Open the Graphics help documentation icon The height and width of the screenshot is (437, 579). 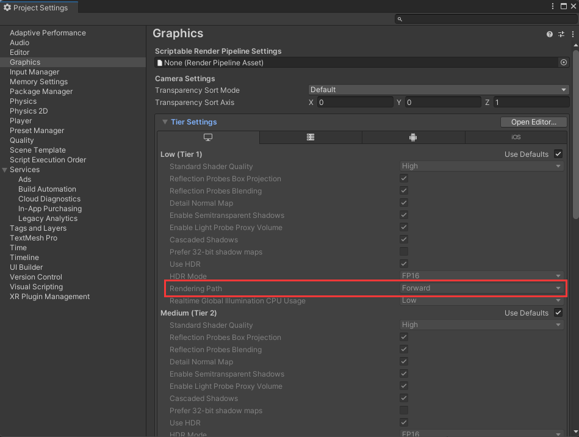click(x=550, y=35)
